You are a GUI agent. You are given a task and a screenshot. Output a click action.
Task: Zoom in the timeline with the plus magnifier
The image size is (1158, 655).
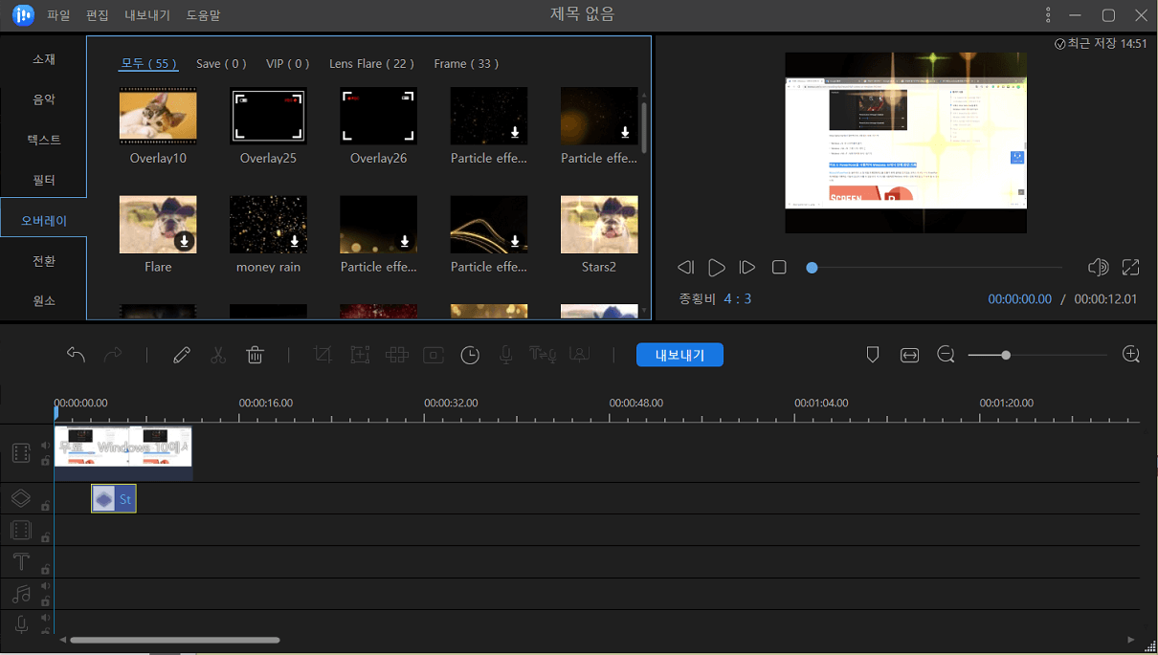click(1131, 355)
